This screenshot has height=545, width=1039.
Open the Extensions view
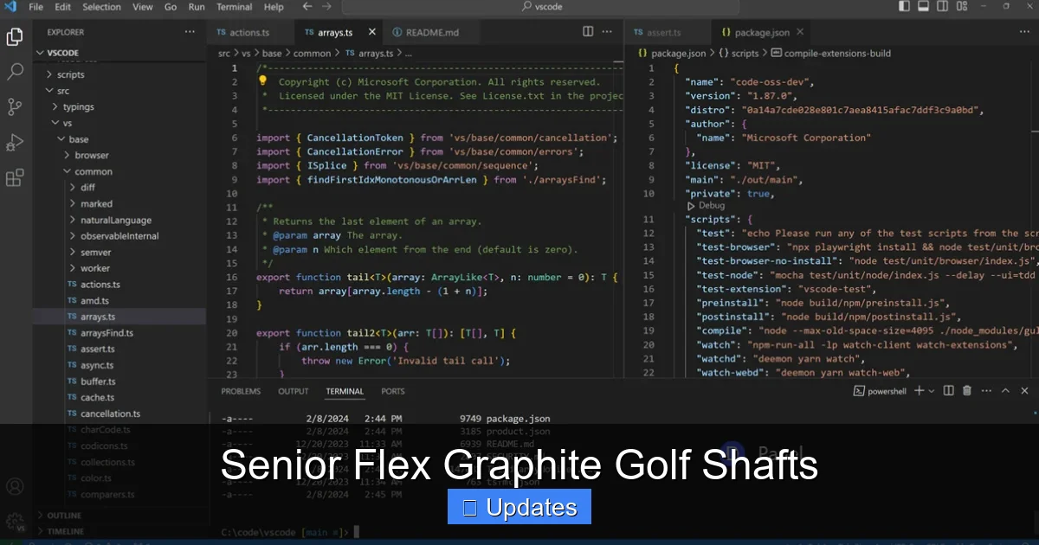(15, 178)
